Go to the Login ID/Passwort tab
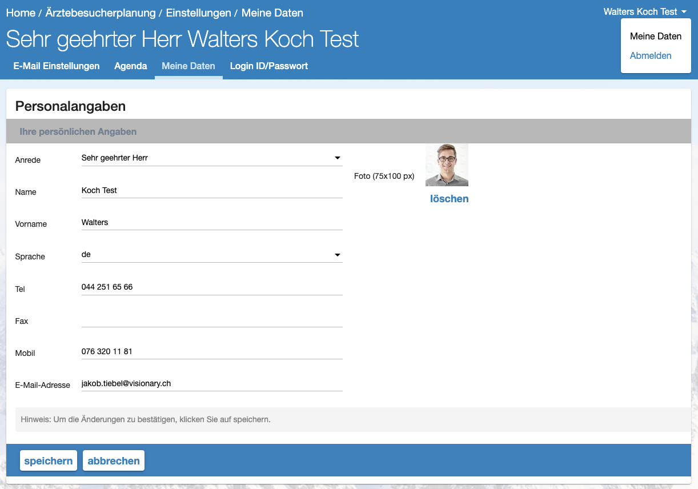The image size is (698, 489). click(x=269, y=66)
